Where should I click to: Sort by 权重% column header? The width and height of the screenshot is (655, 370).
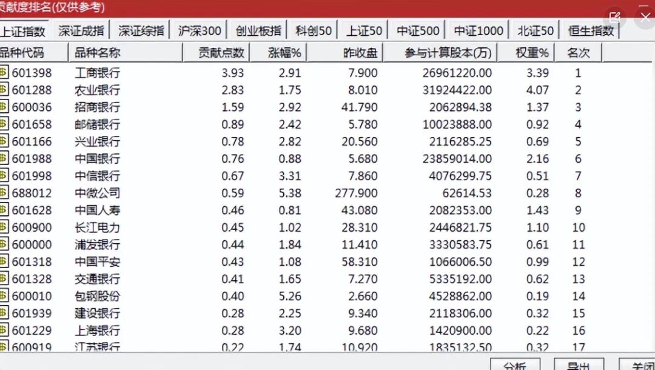[526, 53]
